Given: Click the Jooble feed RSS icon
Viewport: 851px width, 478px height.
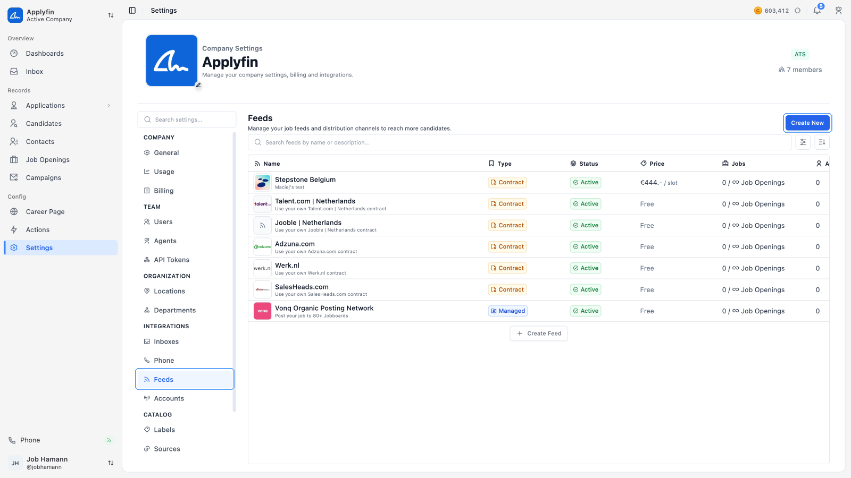Looking at the screenshot, I should (x=263, y=226).
